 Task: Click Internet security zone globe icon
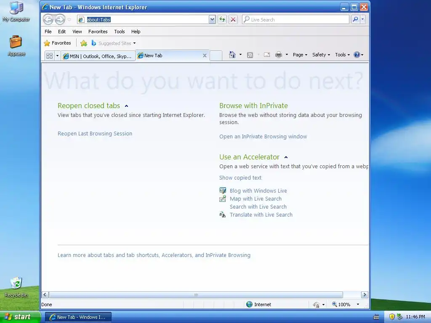(x=249, y=304)
